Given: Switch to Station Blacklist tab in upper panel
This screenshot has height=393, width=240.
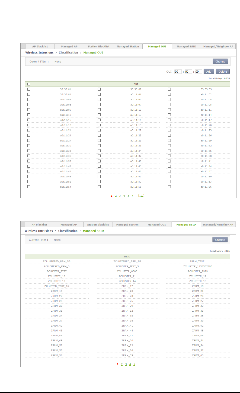Looking at the screenshot, I should [98, 46].
